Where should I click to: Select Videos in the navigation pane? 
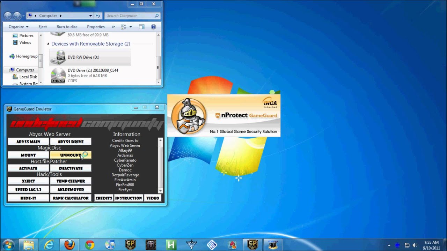(x=22, y=43)
